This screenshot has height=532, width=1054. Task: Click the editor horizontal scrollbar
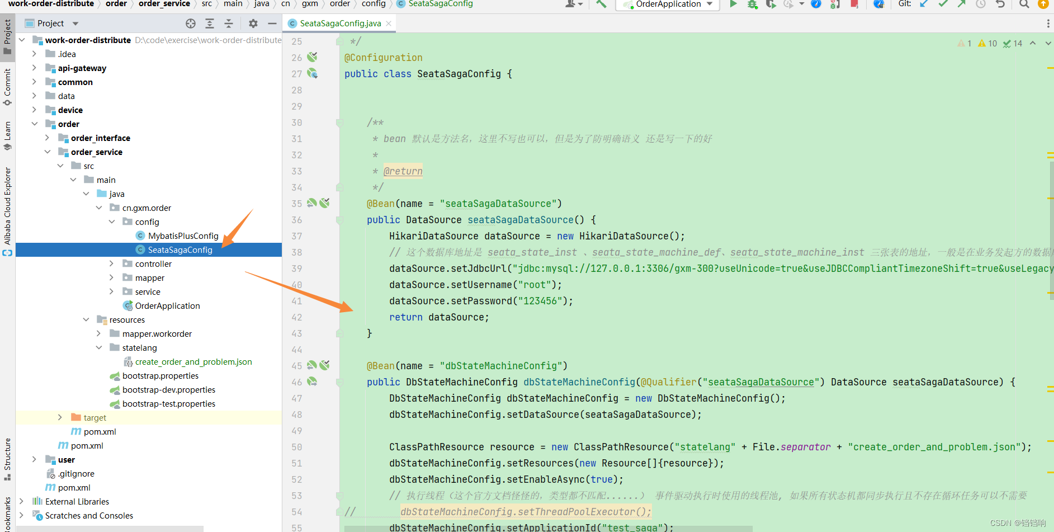point(548,529)
